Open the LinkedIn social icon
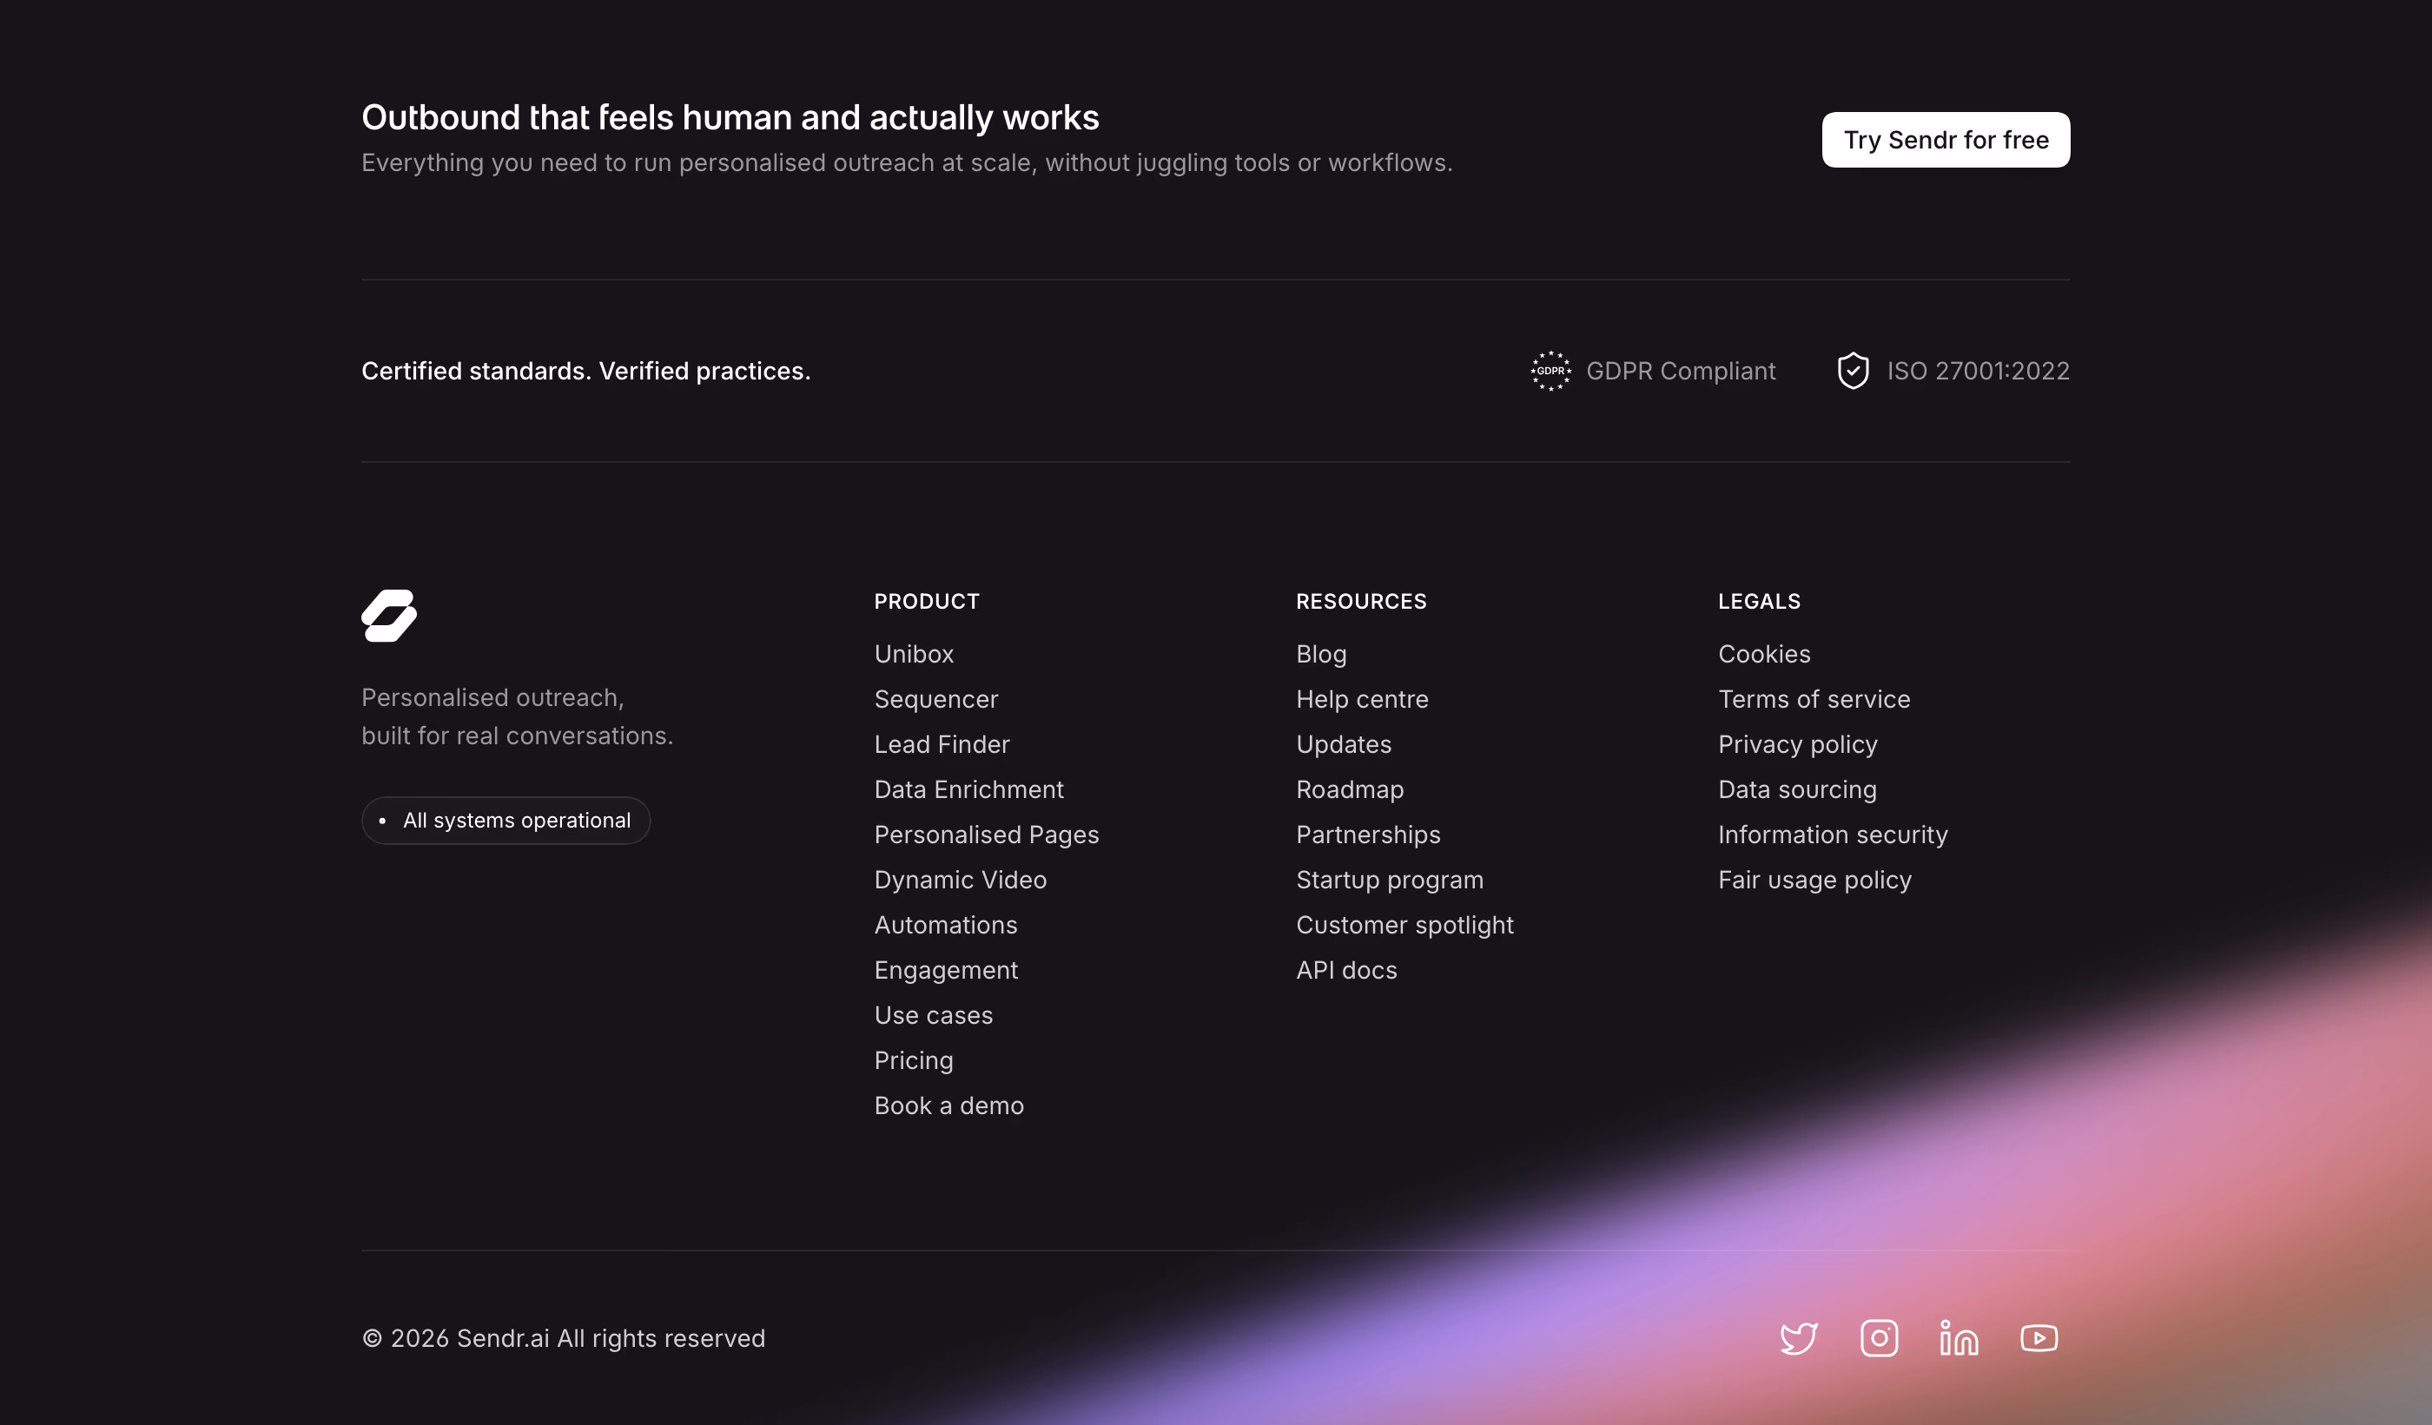The image size is (2432, 1425). 1959,1338
